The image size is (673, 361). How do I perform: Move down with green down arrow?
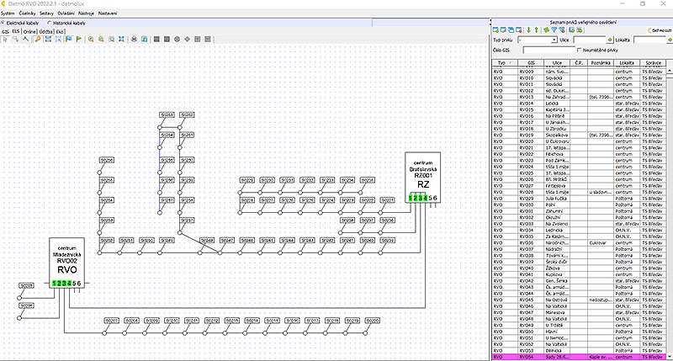529,30
